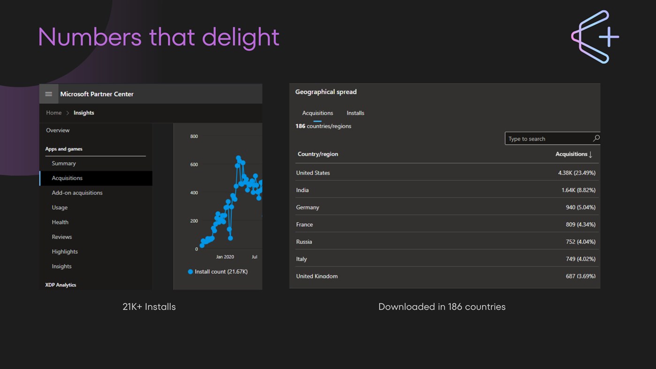The height and width of the screenshot is (369, 656).
Task: Select the Acquisitions tab under Geographical spread
Action: pyautogui.click(x=317, y=113)
